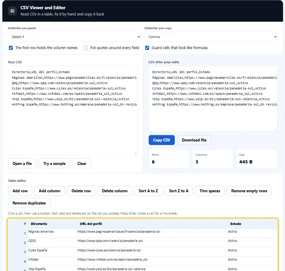Click the Copy CSV button
Image resolution: width=285 pixels, height=271 pixels.
161,140
